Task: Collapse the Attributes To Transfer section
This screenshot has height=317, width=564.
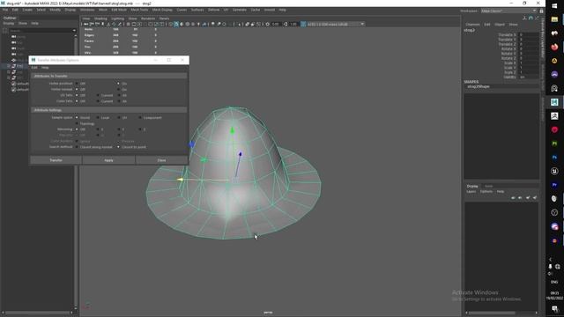Action: pyautogui.click(x=109, y=76)
